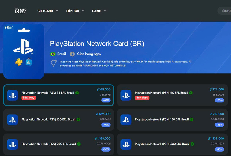Click the crossed-out price 558.000đ
231x156 pixels.
(x=218, y=95)
